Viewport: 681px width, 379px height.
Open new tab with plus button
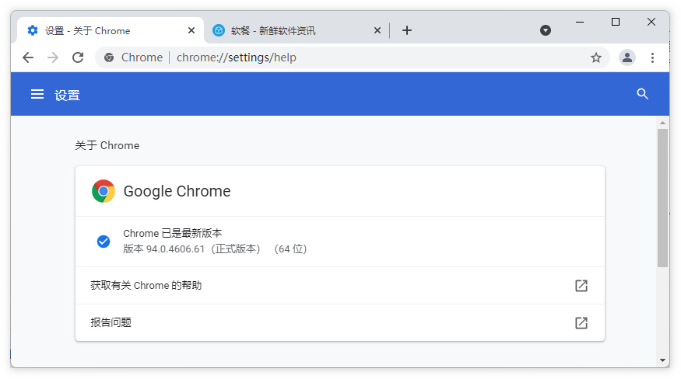(x=406, y=30)
